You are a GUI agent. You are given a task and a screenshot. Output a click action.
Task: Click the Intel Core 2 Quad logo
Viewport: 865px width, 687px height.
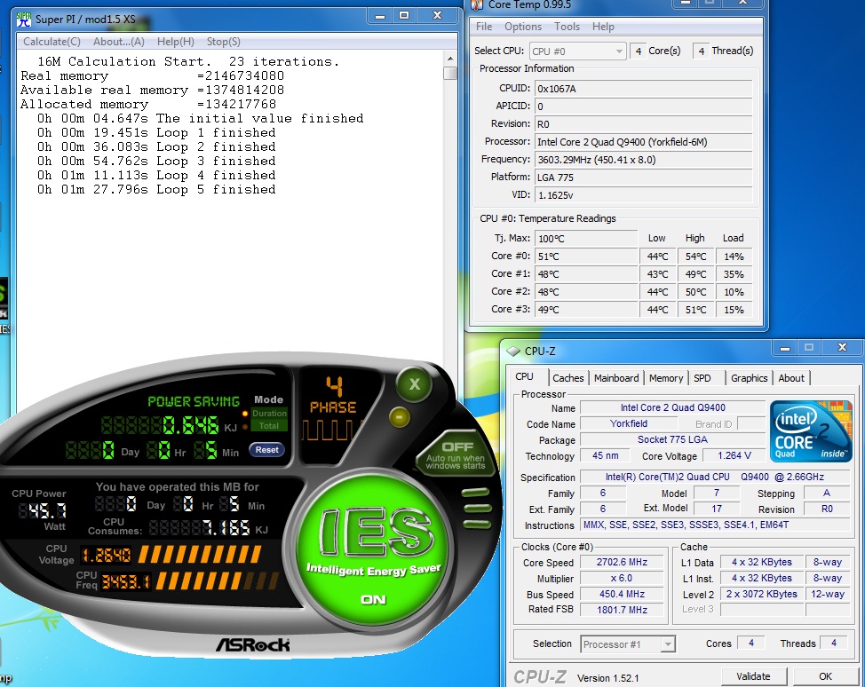[x=811, y=431]
